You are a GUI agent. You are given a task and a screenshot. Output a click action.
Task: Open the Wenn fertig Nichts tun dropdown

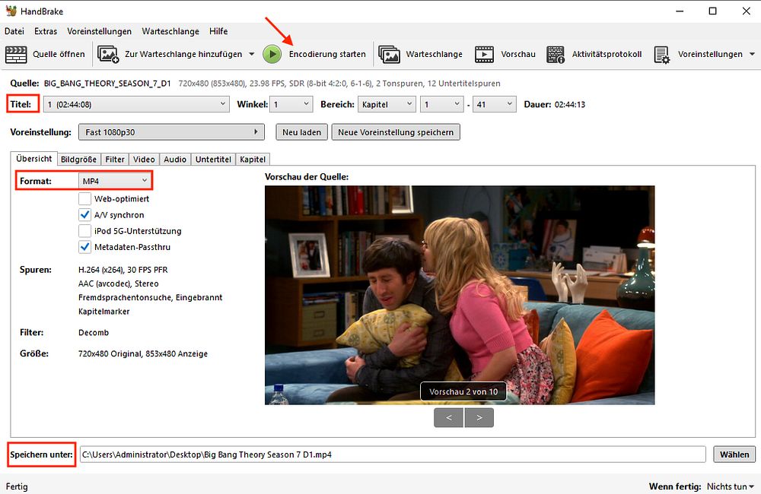point(731,486)
